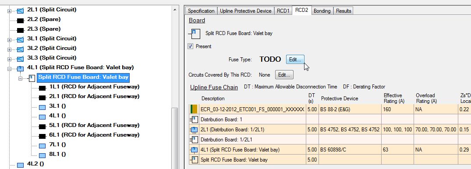Expand the 3L3 (Split Circuit) node
The width and height of the screenshot is (471, 169).
[x=9, y=59]
